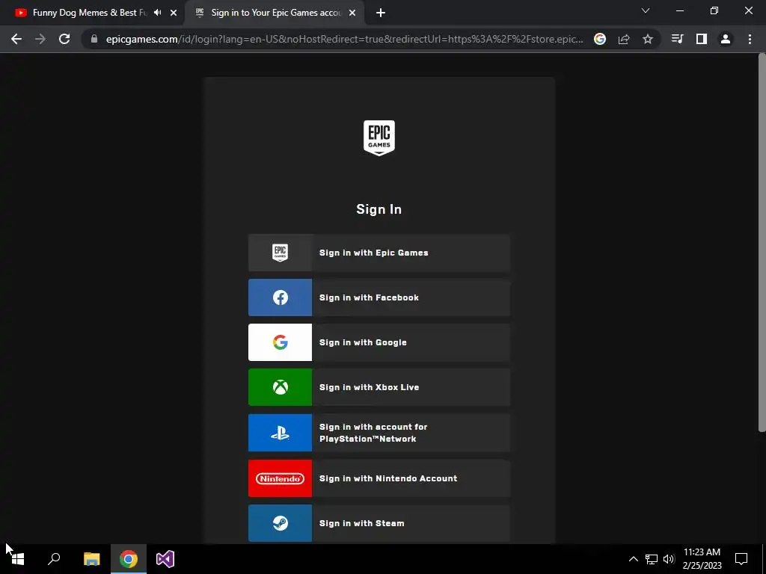Click the Steam logo icon
766x574 pixels.
280,523
